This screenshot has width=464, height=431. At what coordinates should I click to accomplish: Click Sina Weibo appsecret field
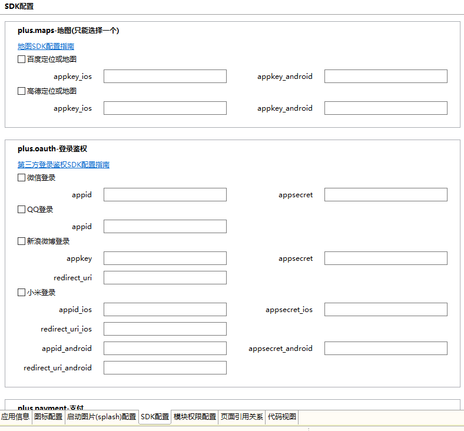click(386, 258)
